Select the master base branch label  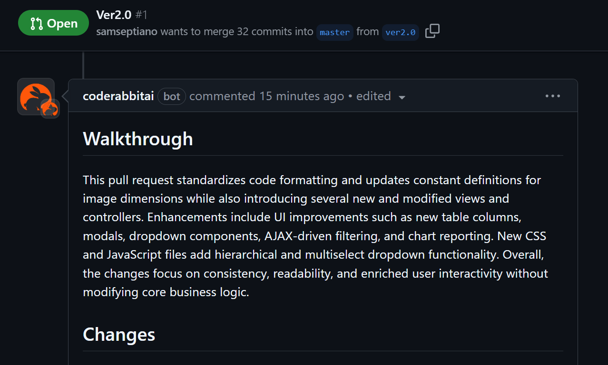click(x=334, y=32)
